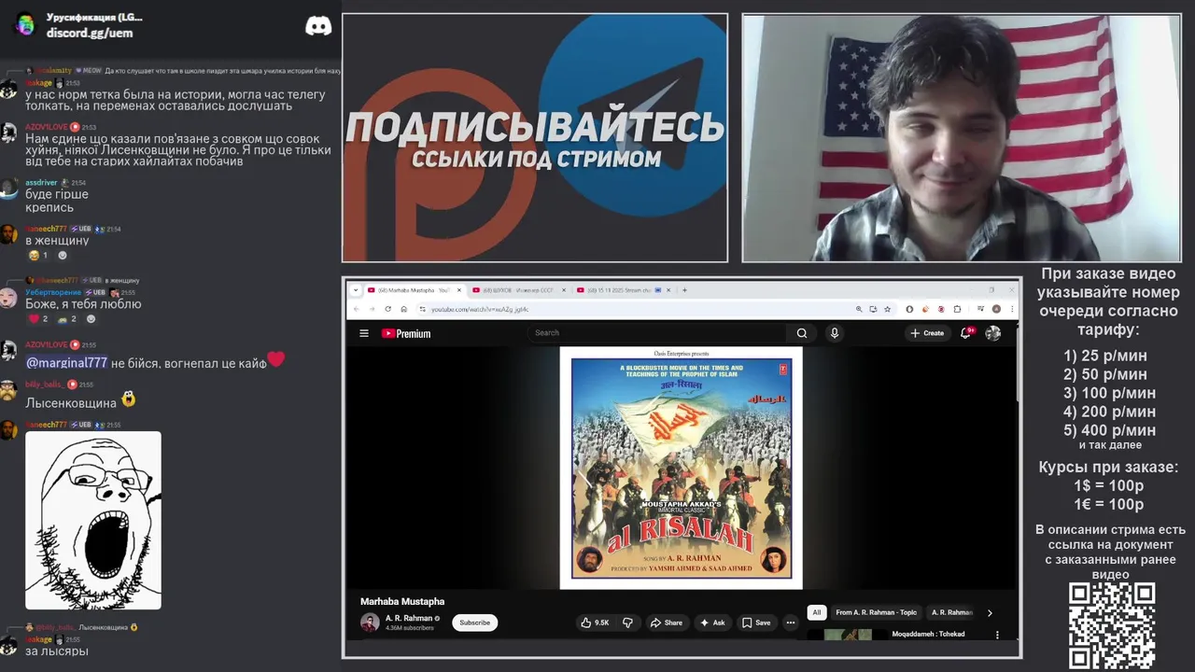This screenshot has width=1195, height=672.
Task: Start voice search with microphone icon
Action: 835,333
